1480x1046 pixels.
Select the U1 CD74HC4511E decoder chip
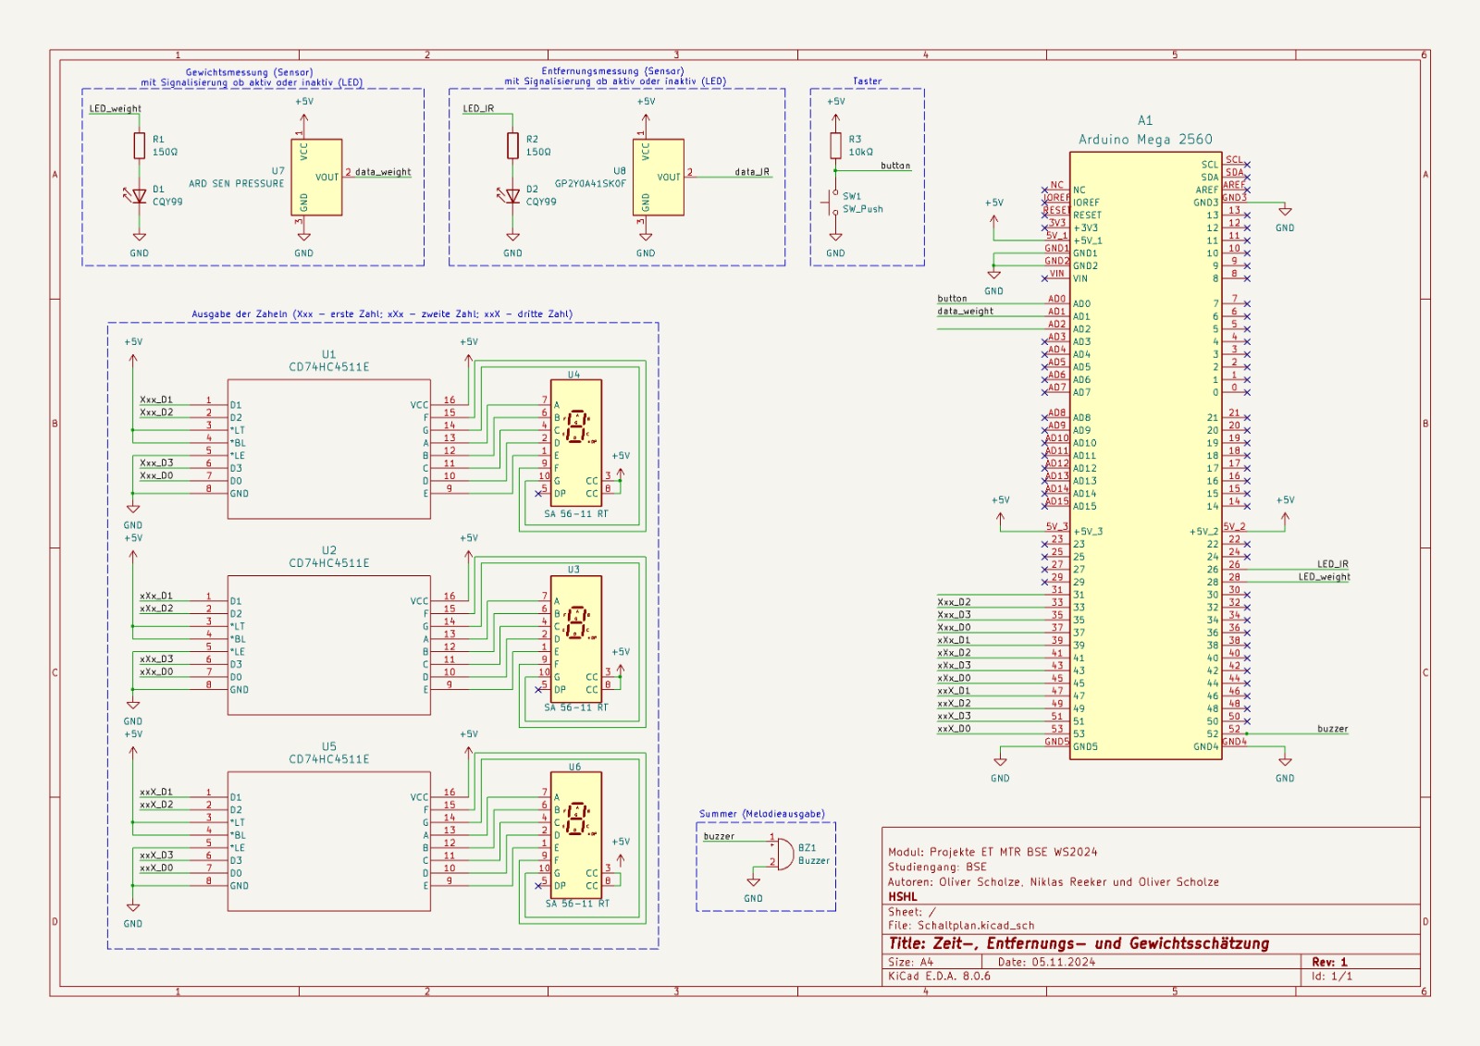point(328,449)
